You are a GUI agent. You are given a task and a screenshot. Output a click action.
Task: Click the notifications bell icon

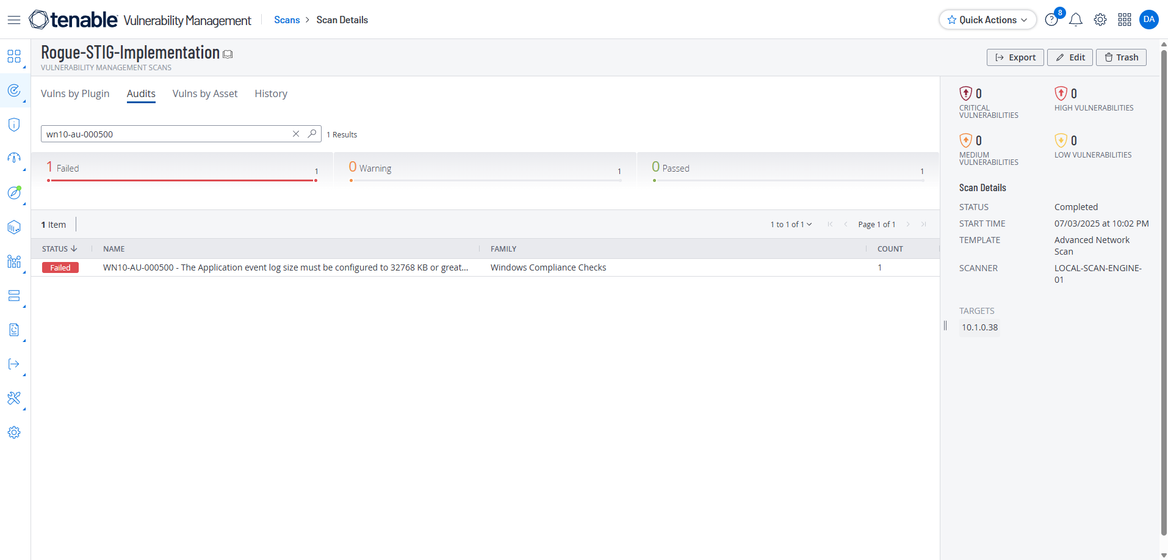tap(1076, 20)
